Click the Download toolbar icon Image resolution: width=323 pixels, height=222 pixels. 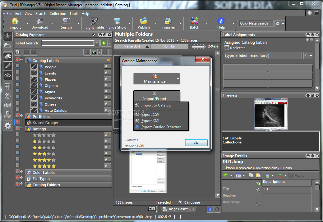[x=39, y=24]
